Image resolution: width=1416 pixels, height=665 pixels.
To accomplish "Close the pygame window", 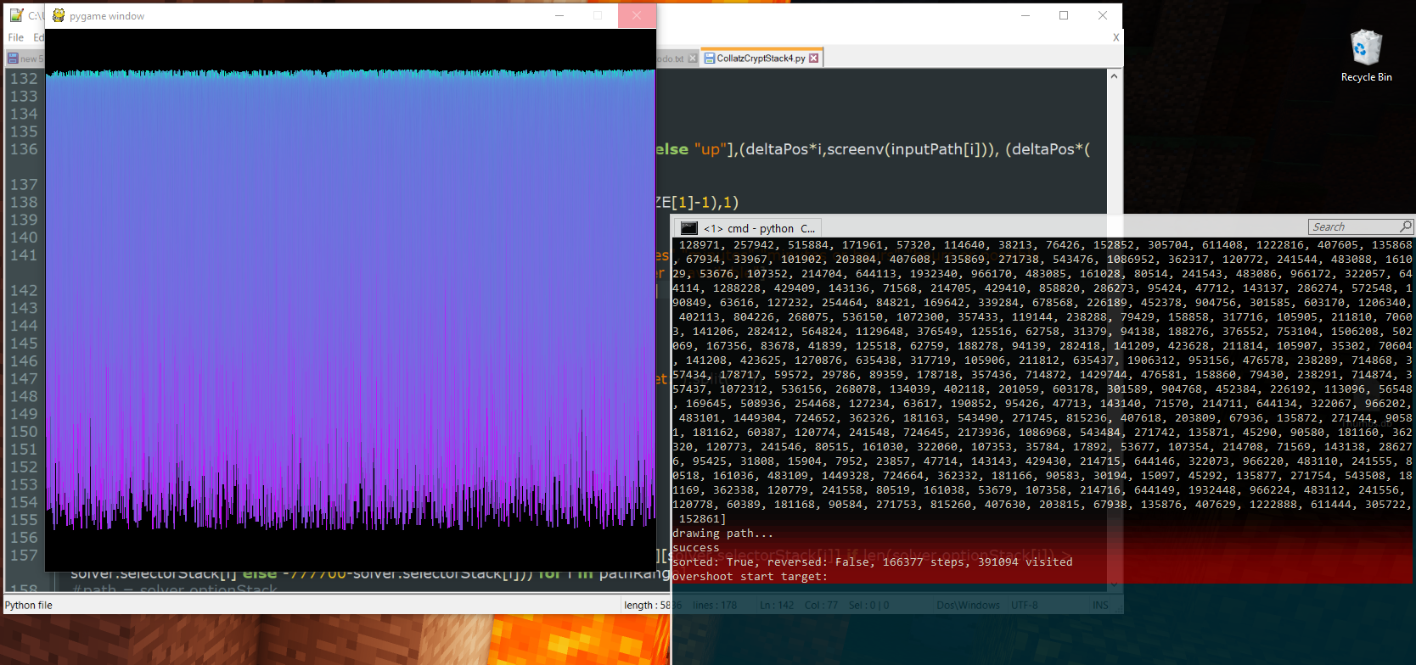I will [x=637, y=15].
